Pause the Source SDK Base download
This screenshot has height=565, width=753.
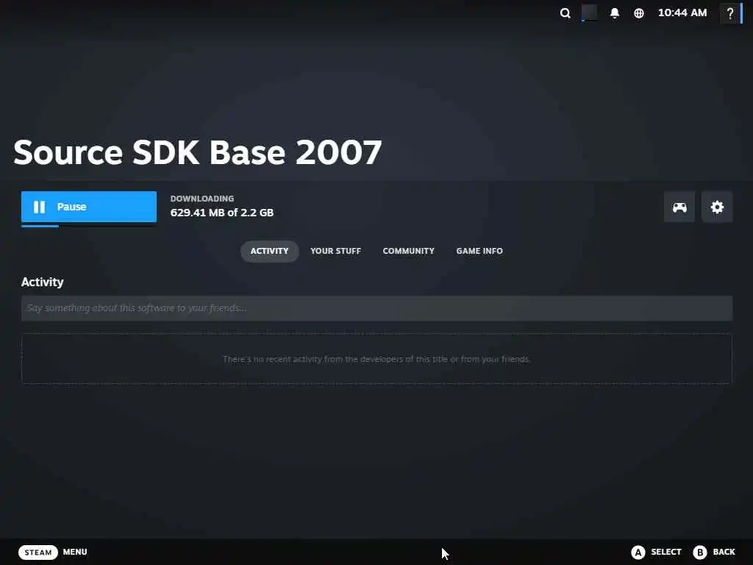point(89,207)
